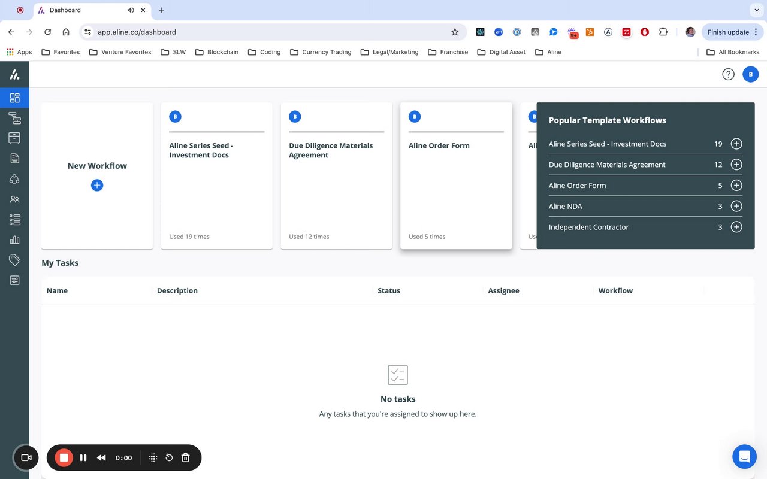
Task: Open the Aline Order Form card
Action: tap(456, 175)
